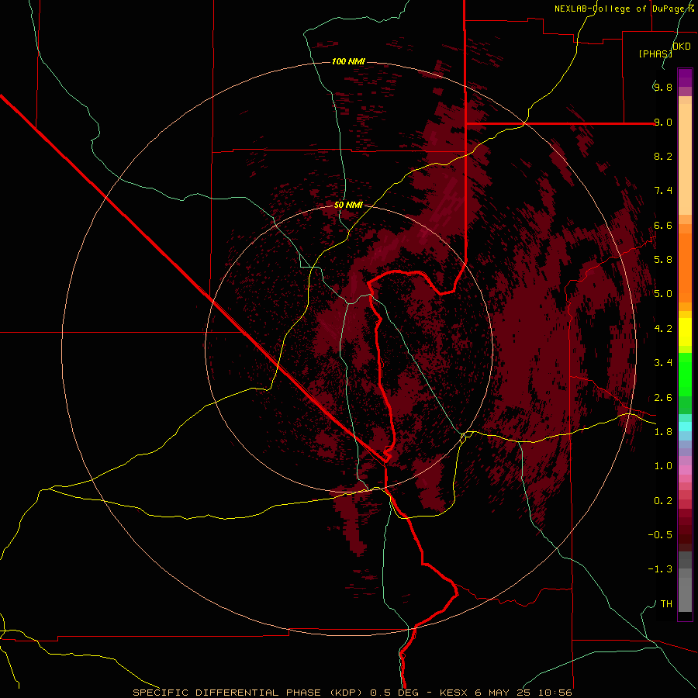Click the 2.6 value on color scale
698x698 pixels.
(x=663, y=397)
